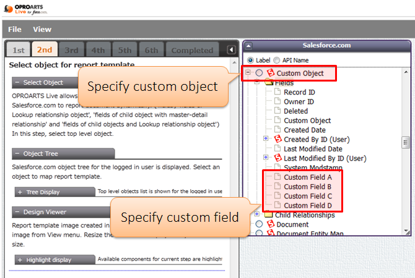Switch to the 3rd step tab
This screenshot has height=278, width=415.
71,49
